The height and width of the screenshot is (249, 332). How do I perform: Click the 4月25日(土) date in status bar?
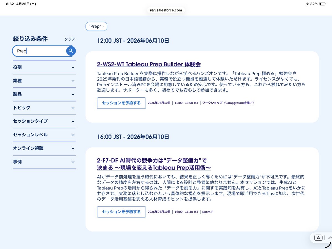coord(26,4)
